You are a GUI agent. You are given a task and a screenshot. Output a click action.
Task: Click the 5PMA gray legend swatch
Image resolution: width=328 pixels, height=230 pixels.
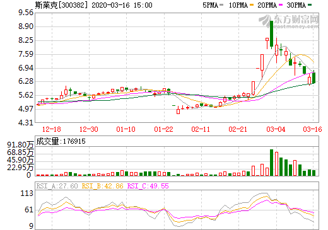click(x=221, y=4)
